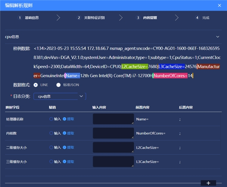
Task: Click input box for 处理器名称
Action: (x=113, y=119)
